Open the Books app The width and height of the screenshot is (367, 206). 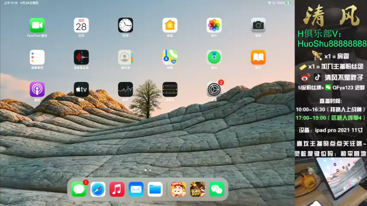(258, 57)
